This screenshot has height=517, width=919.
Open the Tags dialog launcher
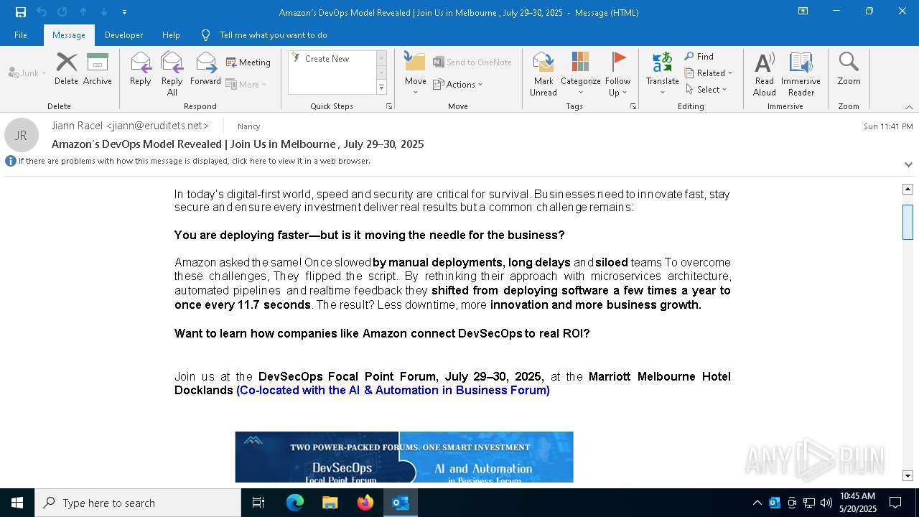(x=633, y=106)
